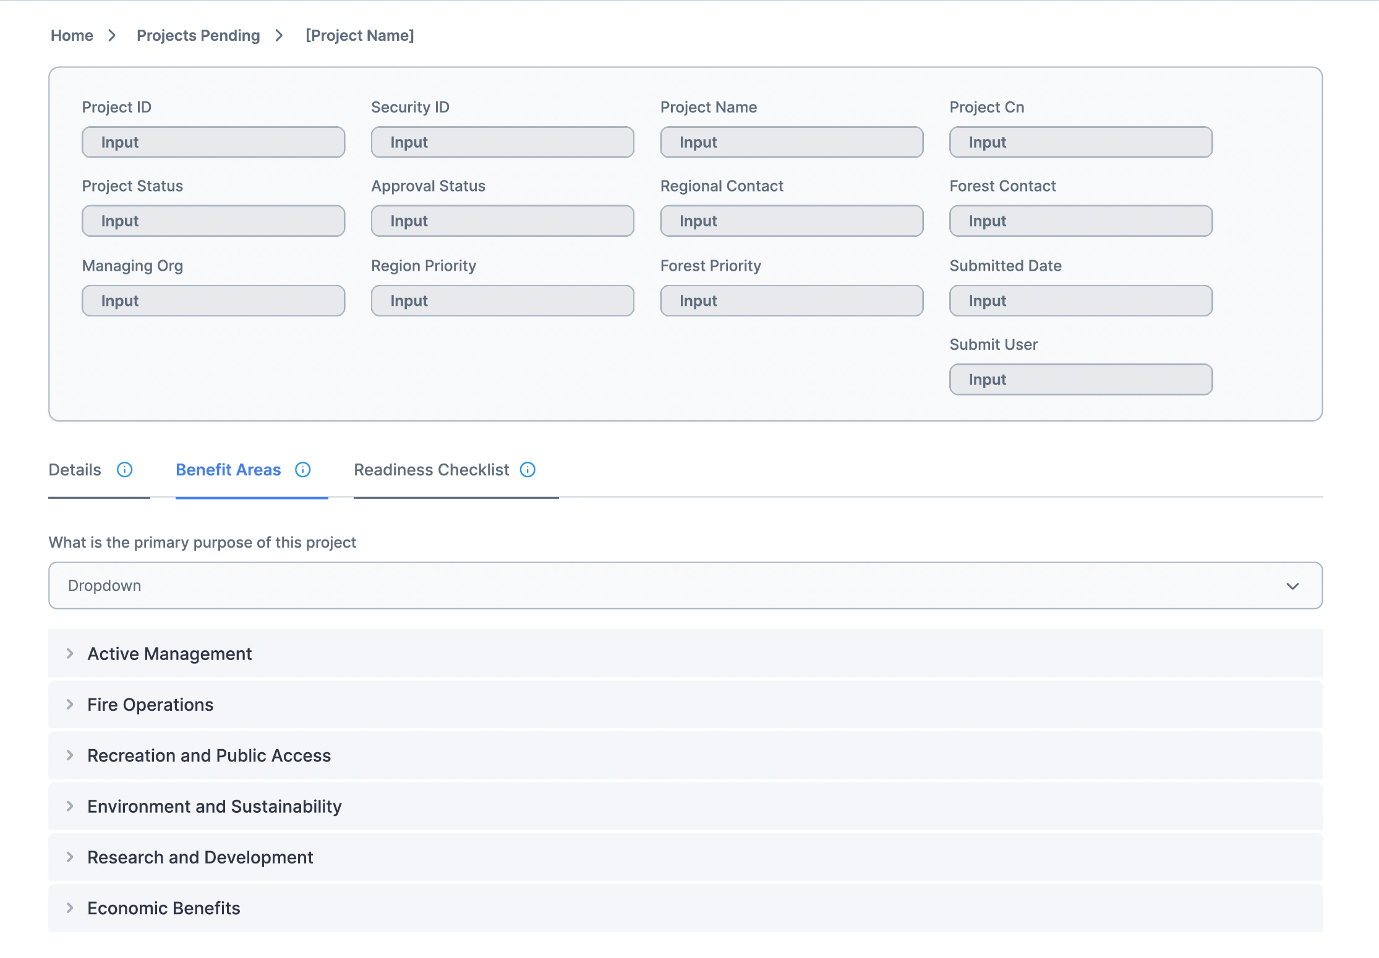Click the Project ID input field
This screenshot has width=1379, height=958.
coord(213,142)
